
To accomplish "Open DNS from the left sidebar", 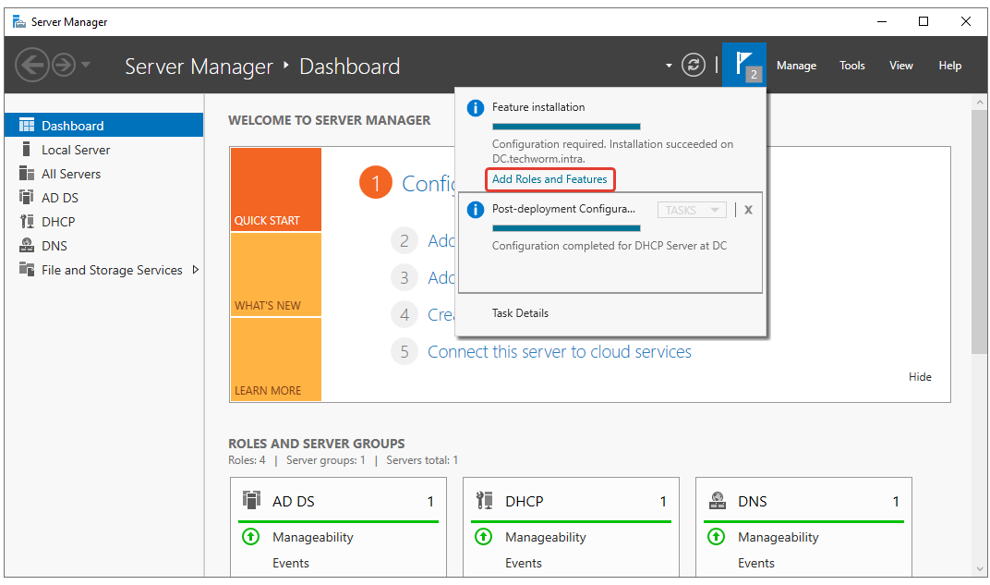I will (x=54, y=246).
